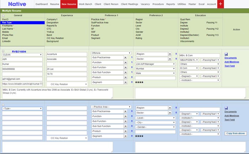Open the Mumbai city dropdown
Viewport: 249px width, 154px height.
click(155, 69)
